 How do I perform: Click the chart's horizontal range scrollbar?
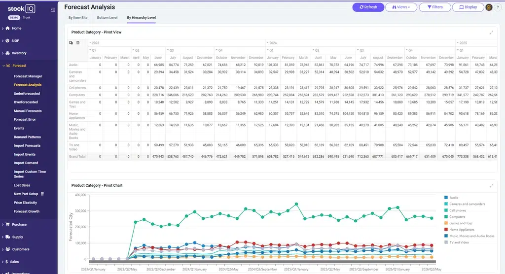262,262
